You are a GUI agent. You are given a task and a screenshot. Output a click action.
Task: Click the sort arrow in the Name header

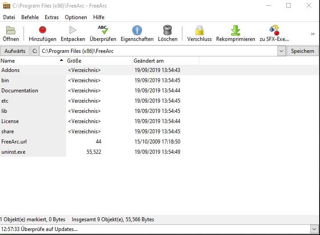[61, 60]
